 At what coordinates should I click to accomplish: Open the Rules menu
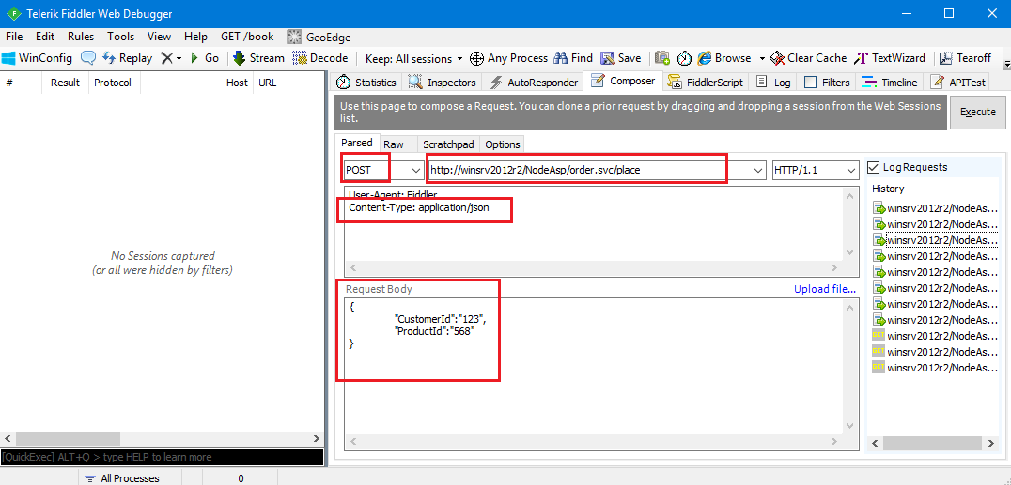[x=81, y=37]
